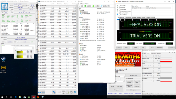This screenshot has height=99, width=176.
Task: Enable Stress system memory checkbox
Action: click(x=119, y=11)
